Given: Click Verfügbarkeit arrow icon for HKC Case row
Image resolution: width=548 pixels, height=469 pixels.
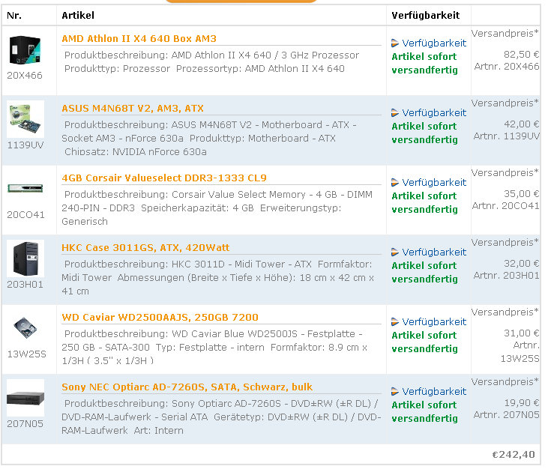Looking at the screenshot, I should 395,252.
